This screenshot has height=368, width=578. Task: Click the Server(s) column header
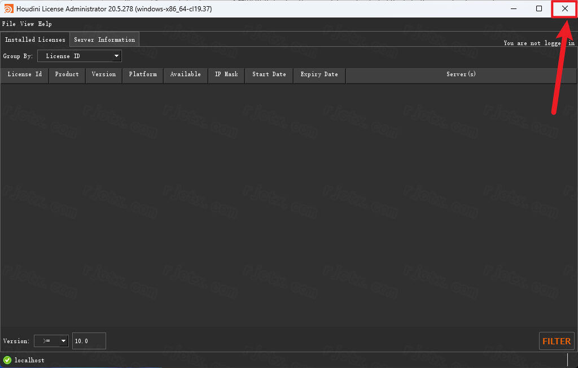(x=461, y=75)
